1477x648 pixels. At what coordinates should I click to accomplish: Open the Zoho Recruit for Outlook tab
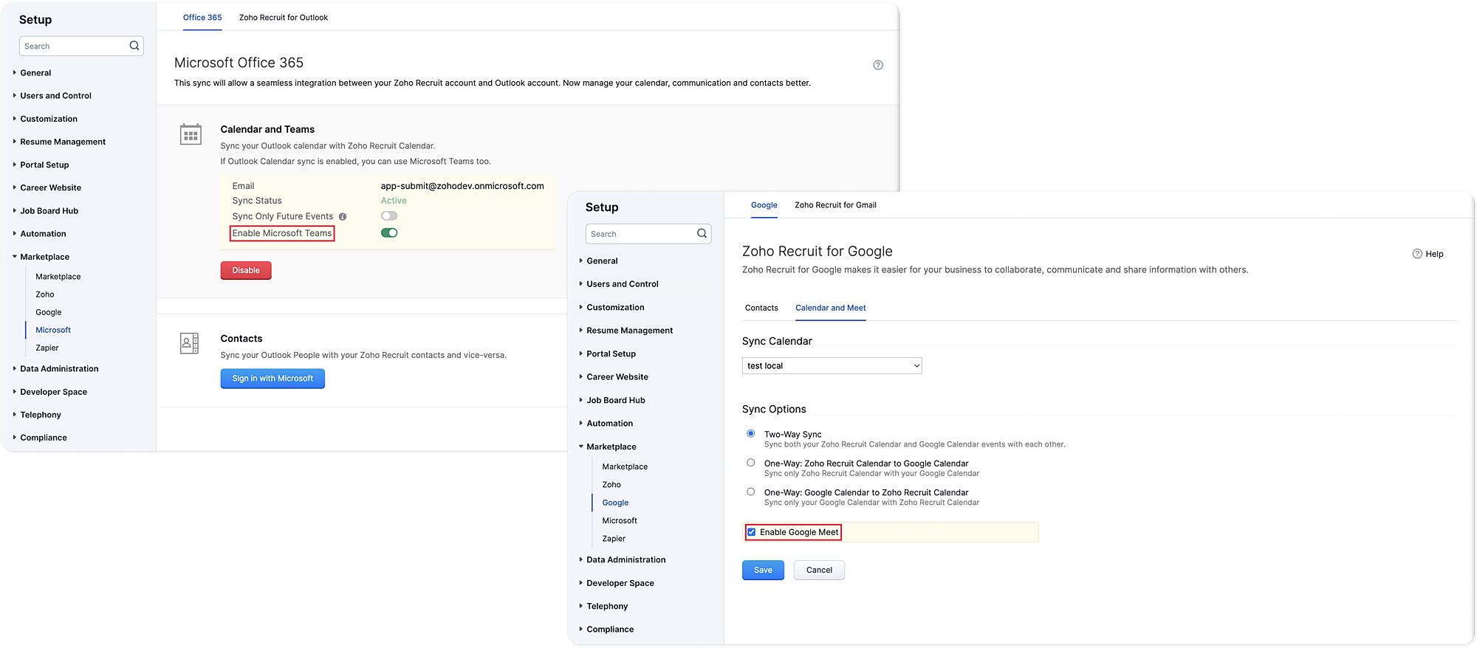[x=284, y=18]
